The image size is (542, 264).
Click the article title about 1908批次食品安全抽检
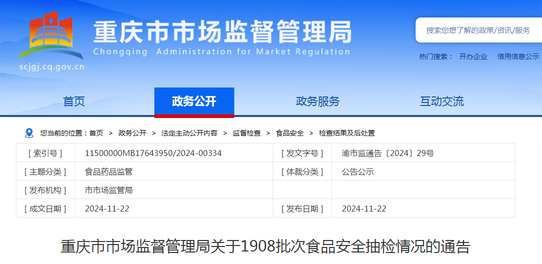265,246
